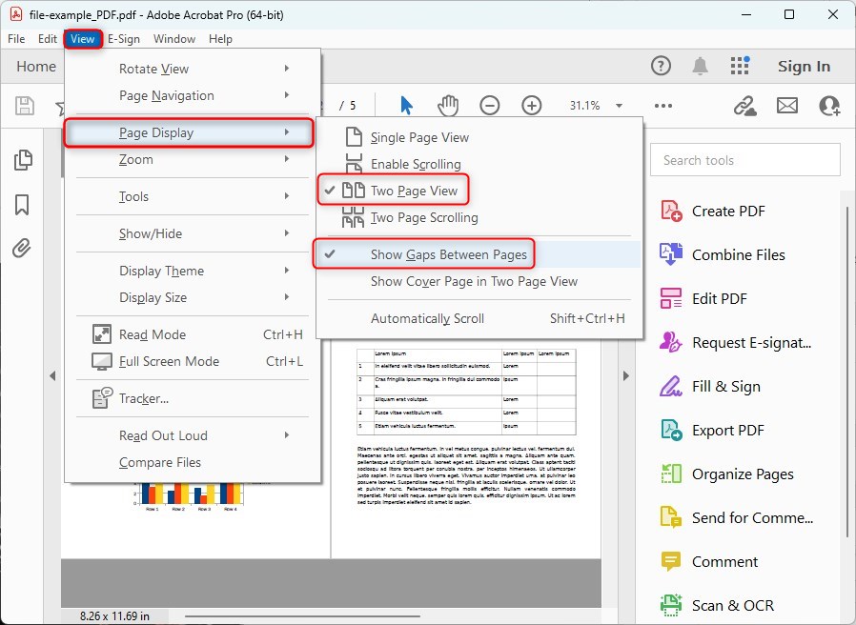The image size is (856, 625).
Task: Click the zoom in plus icon
Action: [532, 106]
